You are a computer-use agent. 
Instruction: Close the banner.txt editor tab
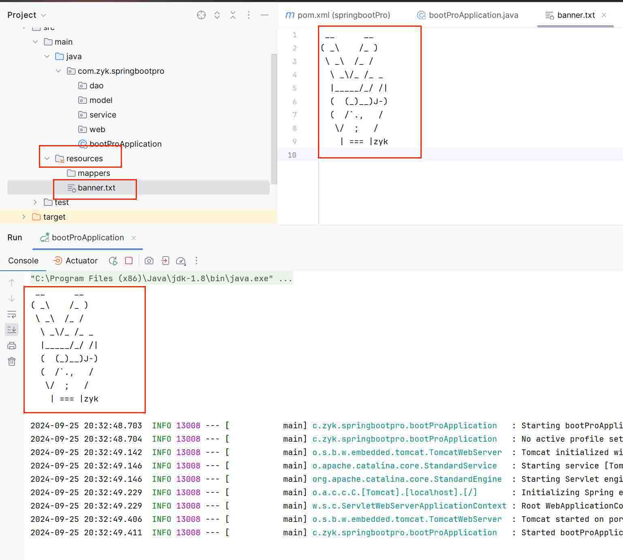604,15
